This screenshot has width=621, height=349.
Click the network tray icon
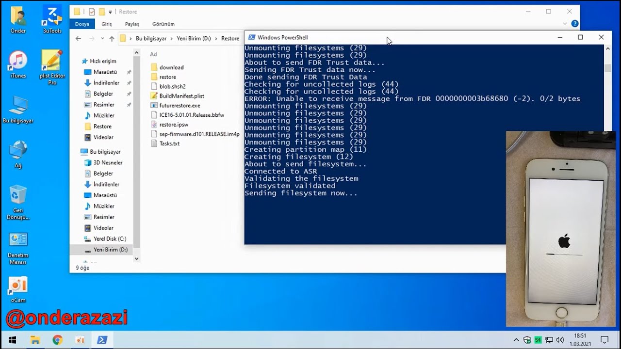pyautogui.click(x=549, y=340)
